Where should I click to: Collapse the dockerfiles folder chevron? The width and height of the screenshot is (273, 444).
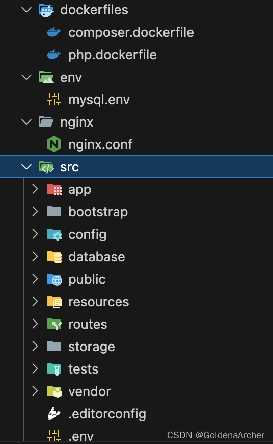[x=26, y=10]
